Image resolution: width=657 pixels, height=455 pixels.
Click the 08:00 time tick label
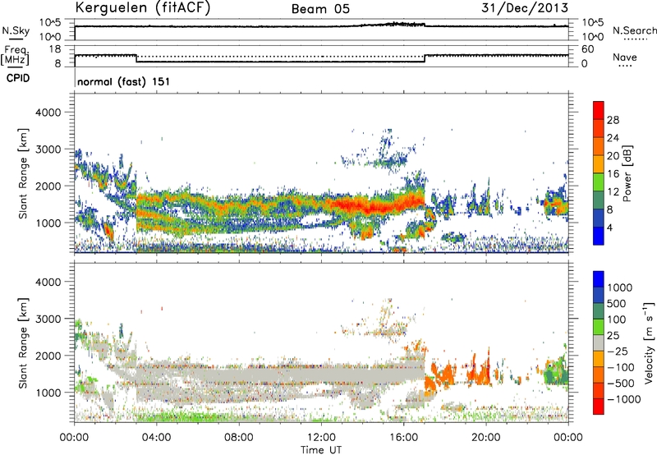[238, 438]
